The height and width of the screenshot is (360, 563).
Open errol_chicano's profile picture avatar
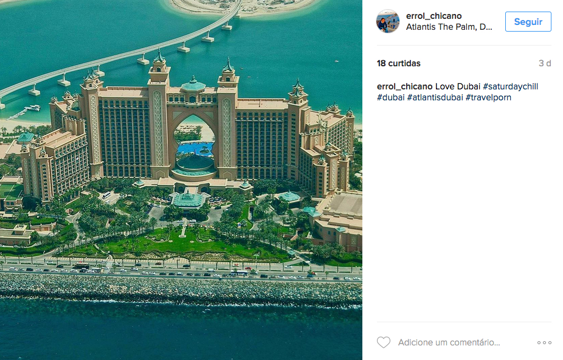[x=388, y=21]
